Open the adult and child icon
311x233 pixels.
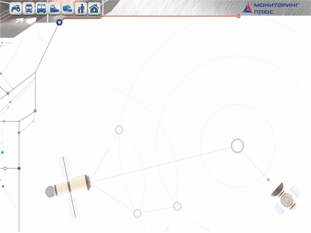tap(81, 8)
